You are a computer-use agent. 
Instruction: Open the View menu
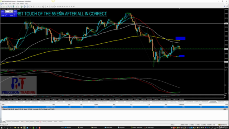point(6,4)
